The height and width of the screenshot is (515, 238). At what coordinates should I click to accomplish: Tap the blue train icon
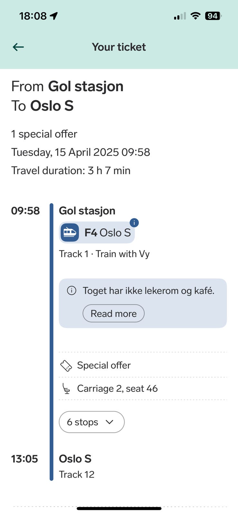coord(70,232)
